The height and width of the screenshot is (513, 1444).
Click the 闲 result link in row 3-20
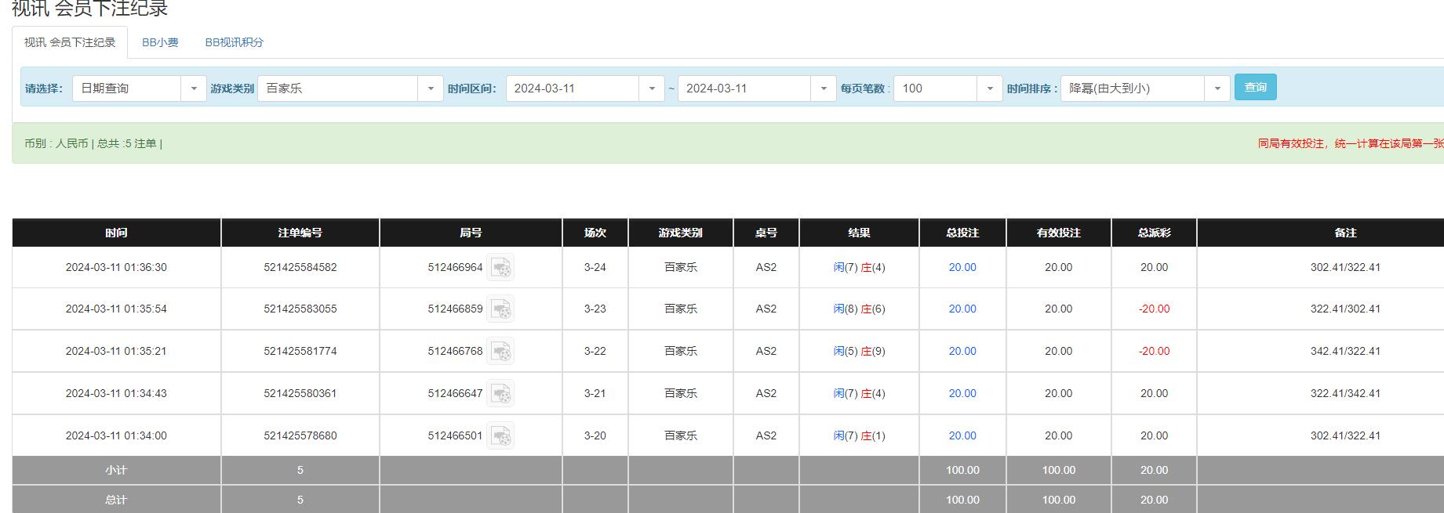tap(838, 436)
